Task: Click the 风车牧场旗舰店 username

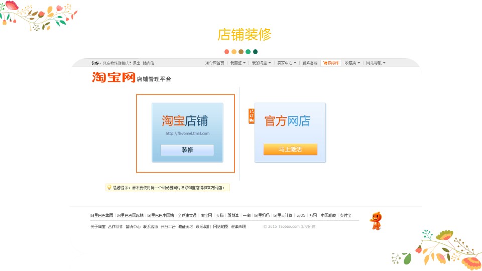Action: (x=116, y=63)
